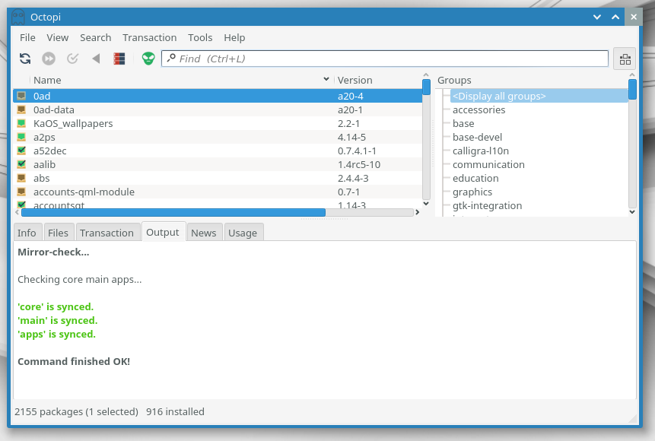Switch to the News tab
Screen dimensions: 655x441
(204, 233)
